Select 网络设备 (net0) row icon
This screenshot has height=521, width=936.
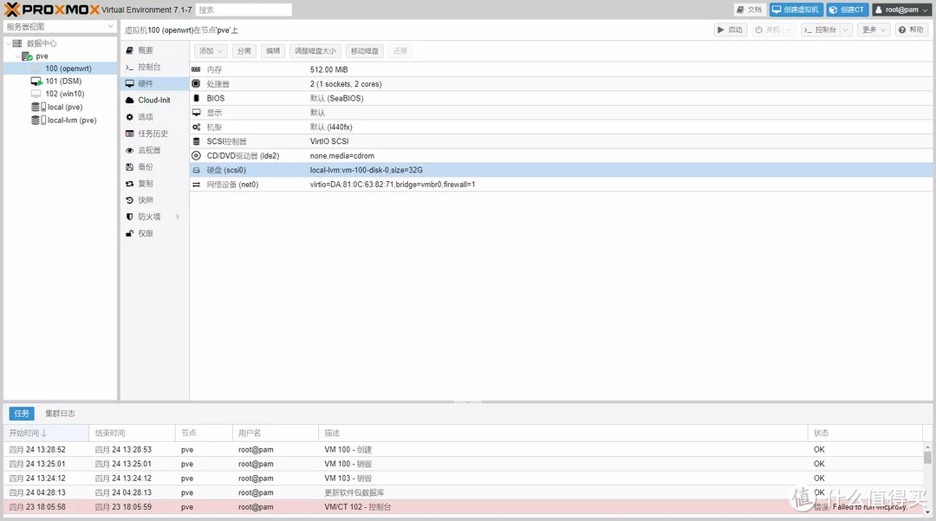(x=196, y=185)
